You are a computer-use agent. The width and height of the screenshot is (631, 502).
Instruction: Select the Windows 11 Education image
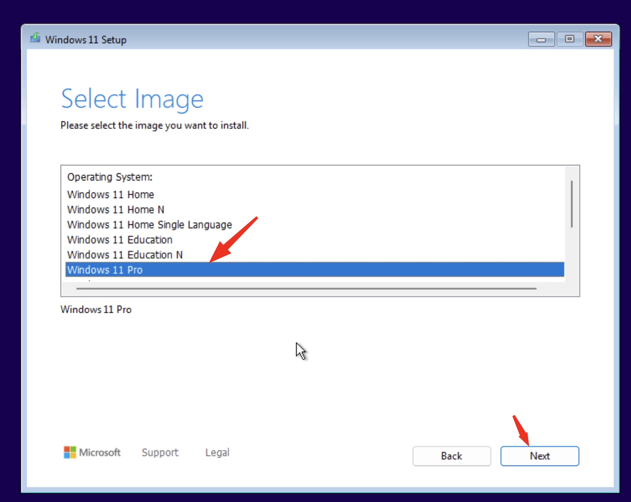click(120, 240)
